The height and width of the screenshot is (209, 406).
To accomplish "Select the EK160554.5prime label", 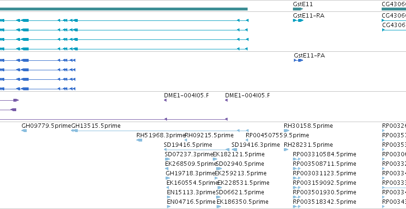I will pyautogui.click(x=193, y=183).
